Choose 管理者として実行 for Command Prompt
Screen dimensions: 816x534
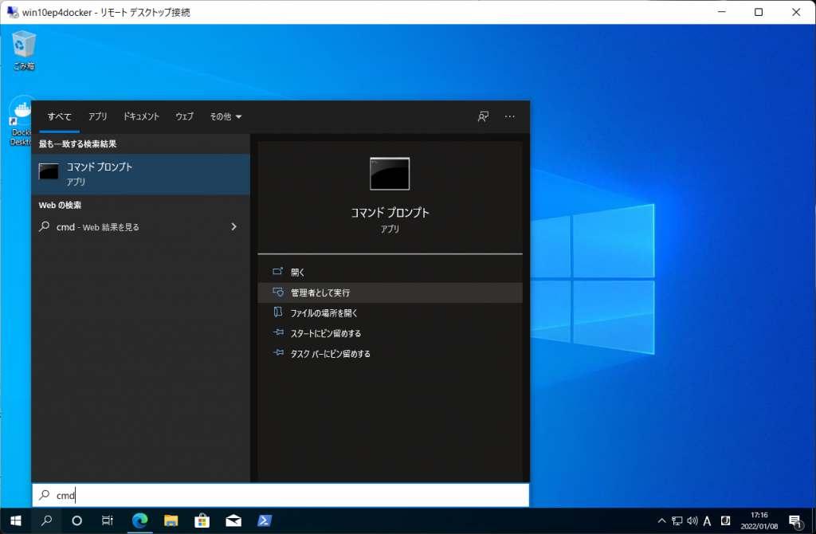[x=390, y=293]
